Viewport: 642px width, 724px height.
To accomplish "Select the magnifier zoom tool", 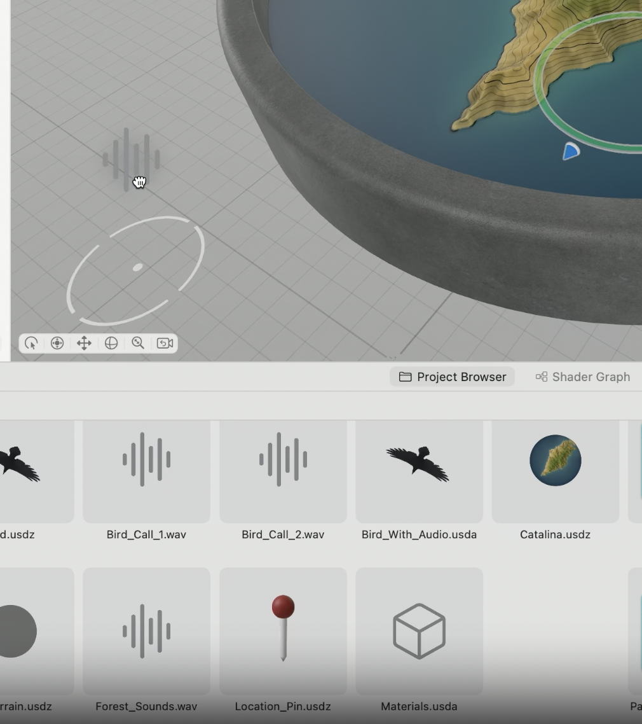I will (x=138, y=343).
